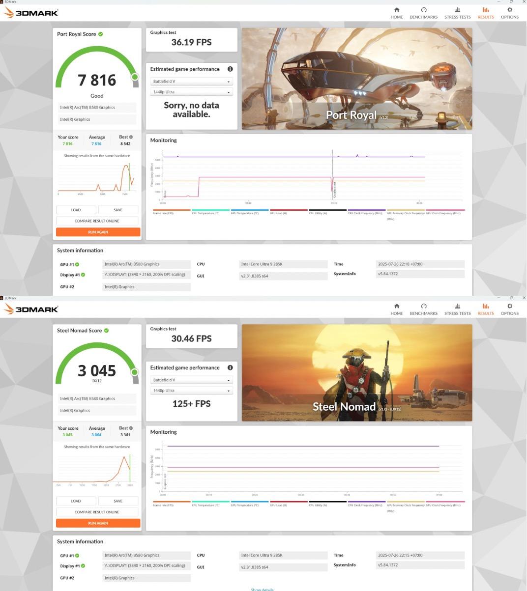Toggle GPU Clock Frequency legend in Port Royal monitoring
The width and height of the screenshot is (527, 591).
[x=445, y=212]
